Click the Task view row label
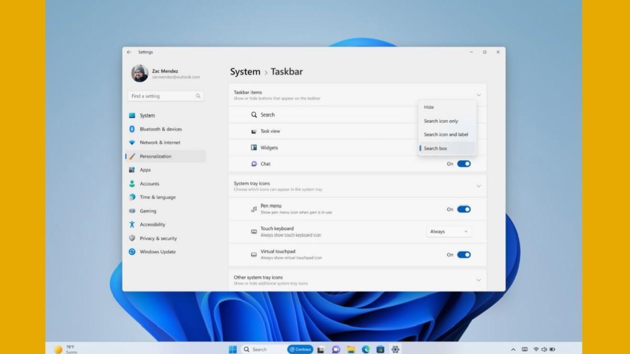Screen dimensions: 630x354 pyautogui.click(x=270, y=131)
